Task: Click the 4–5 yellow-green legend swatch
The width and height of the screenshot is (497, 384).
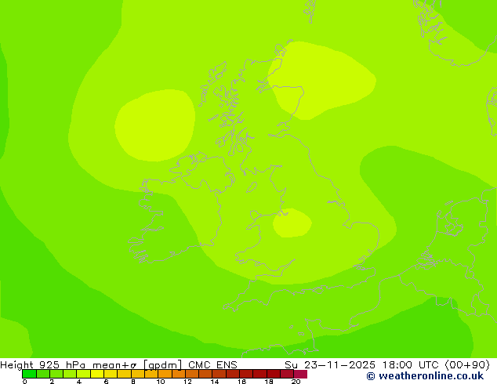Action: (84, 374)
